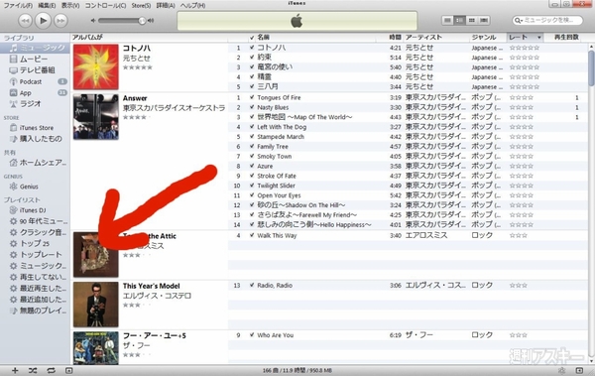
Task: Click the ミュージック search field
Action: point(547,20)
